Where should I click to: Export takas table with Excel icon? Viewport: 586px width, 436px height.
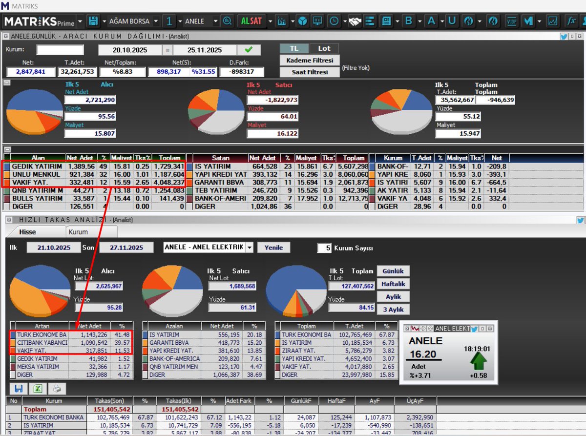point(37,389)
